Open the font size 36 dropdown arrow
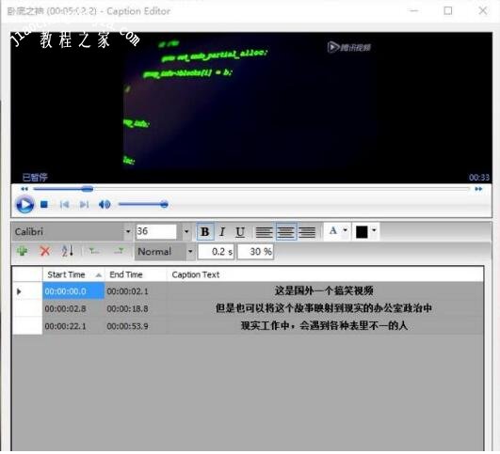Image resolution: width=500 pixels, height=454 pixels. click(186, 231)
